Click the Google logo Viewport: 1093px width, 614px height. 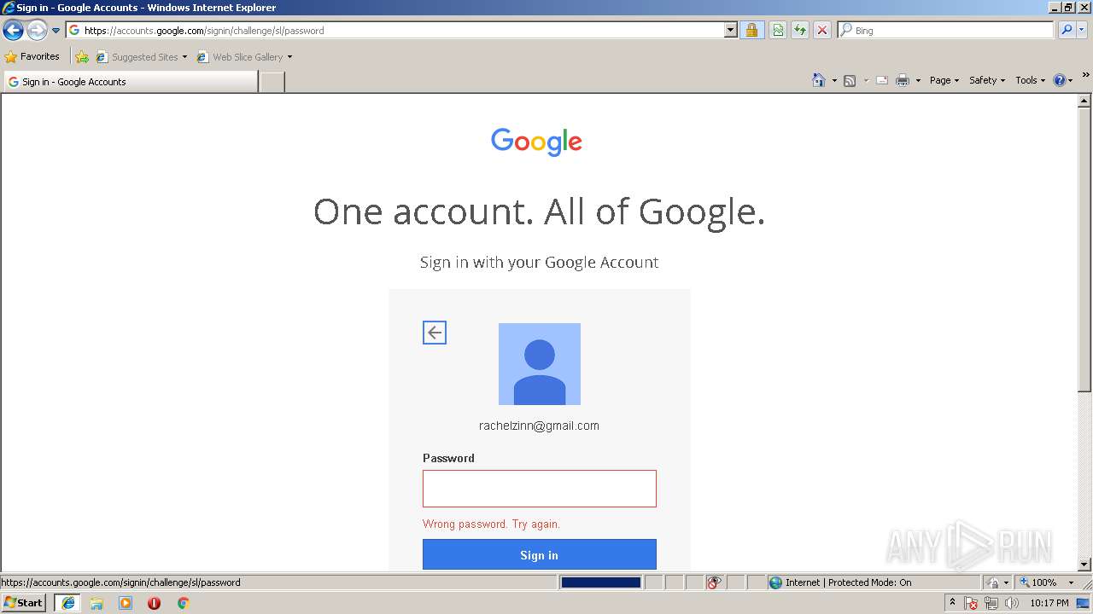[536, 142]
